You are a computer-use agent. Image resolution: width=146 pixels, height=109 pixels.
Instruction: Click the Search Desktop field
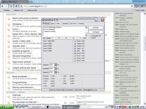[93, 107]
